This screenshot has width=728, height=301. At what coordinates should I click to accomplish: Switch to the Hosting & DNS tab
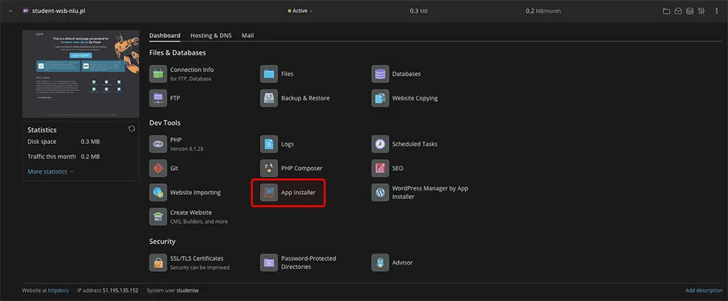tap(211, 35)
